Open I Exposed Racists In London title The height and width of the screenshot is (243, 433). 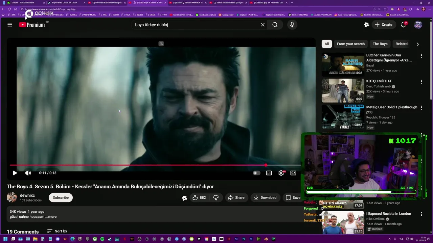[x=389, y=214]
